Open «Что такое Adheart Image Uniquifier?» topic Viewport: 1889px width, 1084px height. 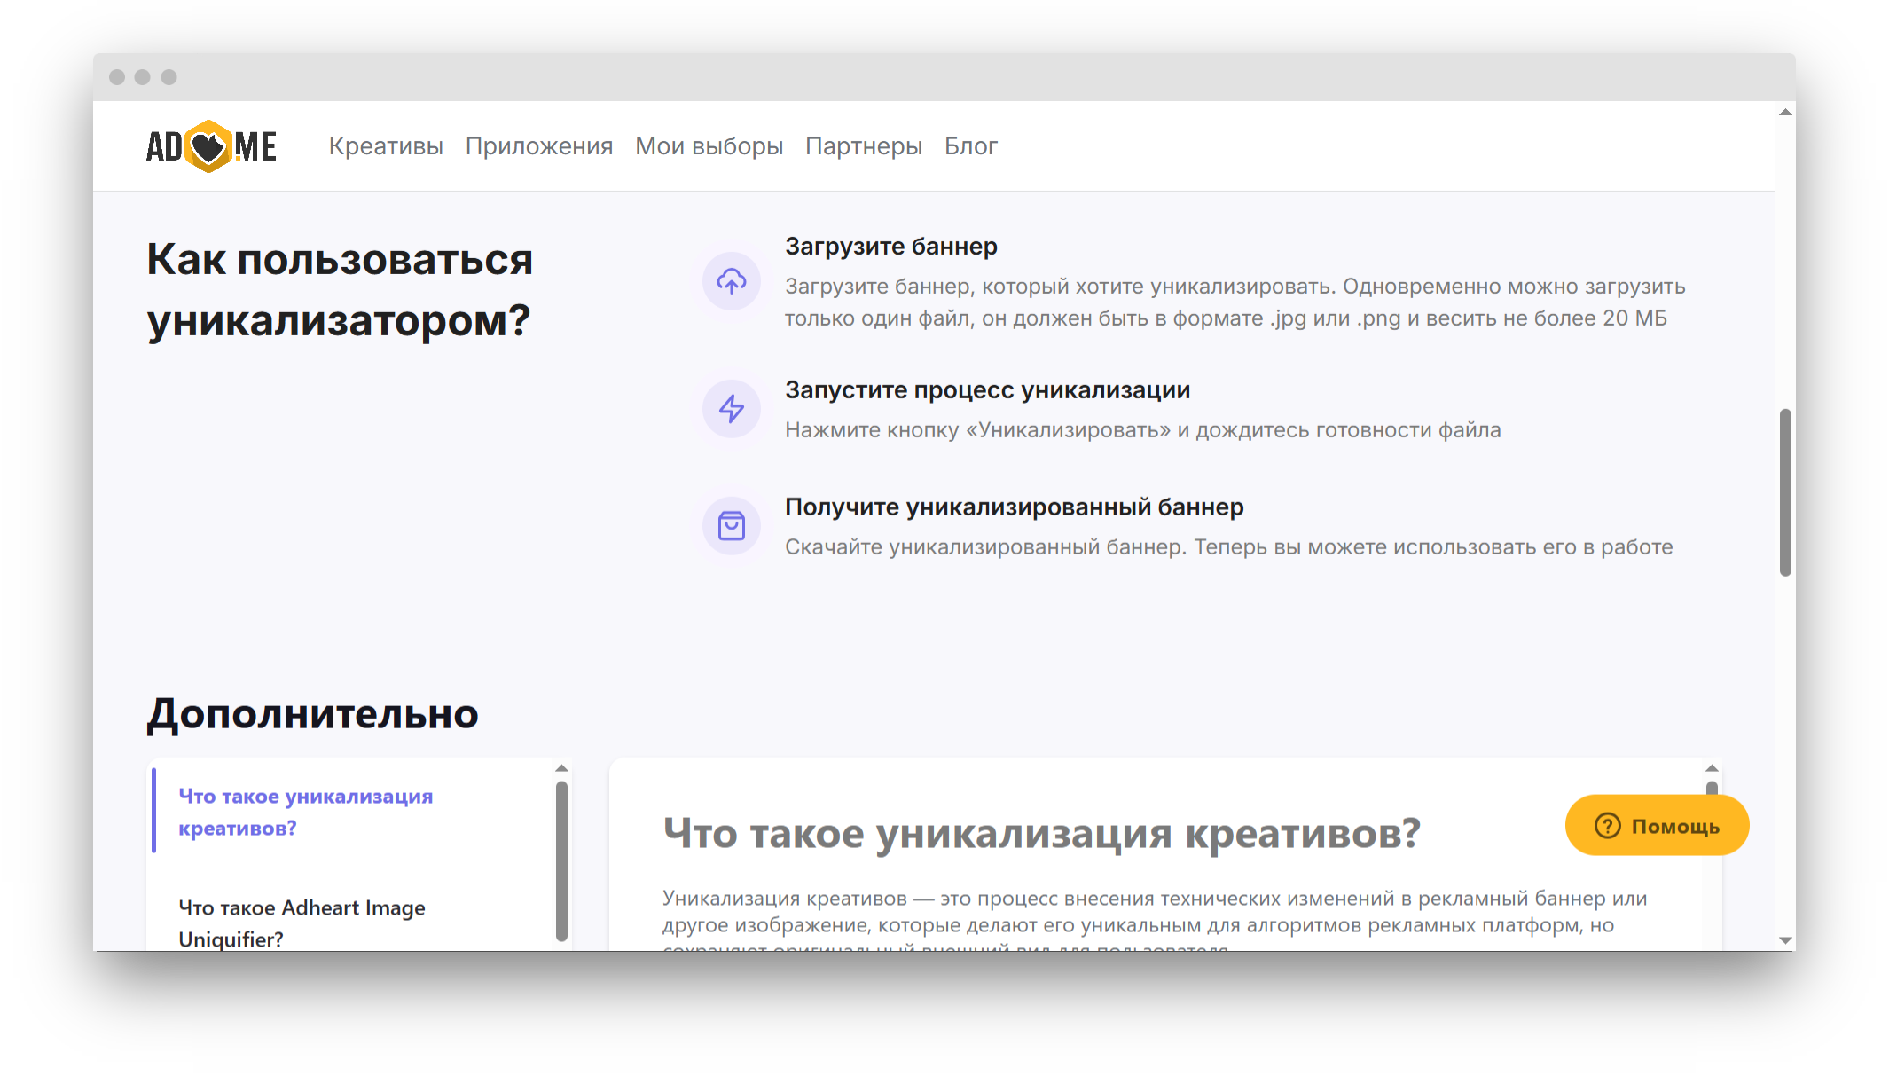pos(301,923)
